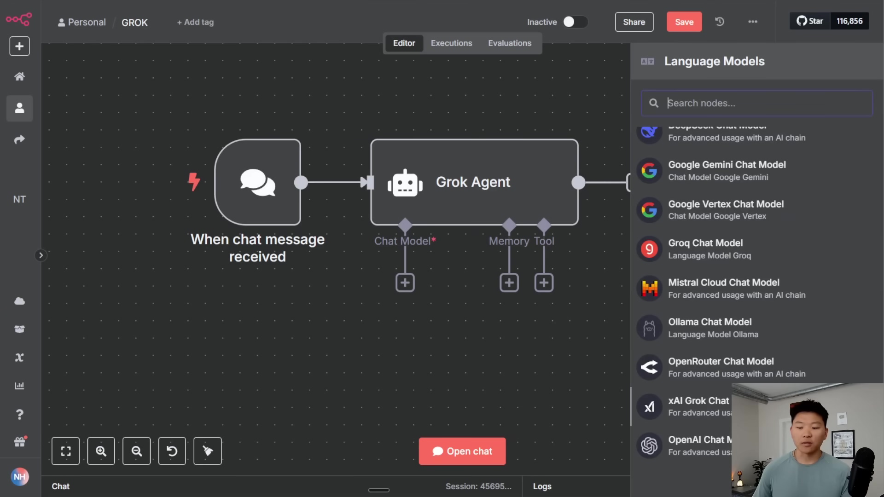Click the chat panel resize handle
Screen dimensions: 884x497
[379, 490]
